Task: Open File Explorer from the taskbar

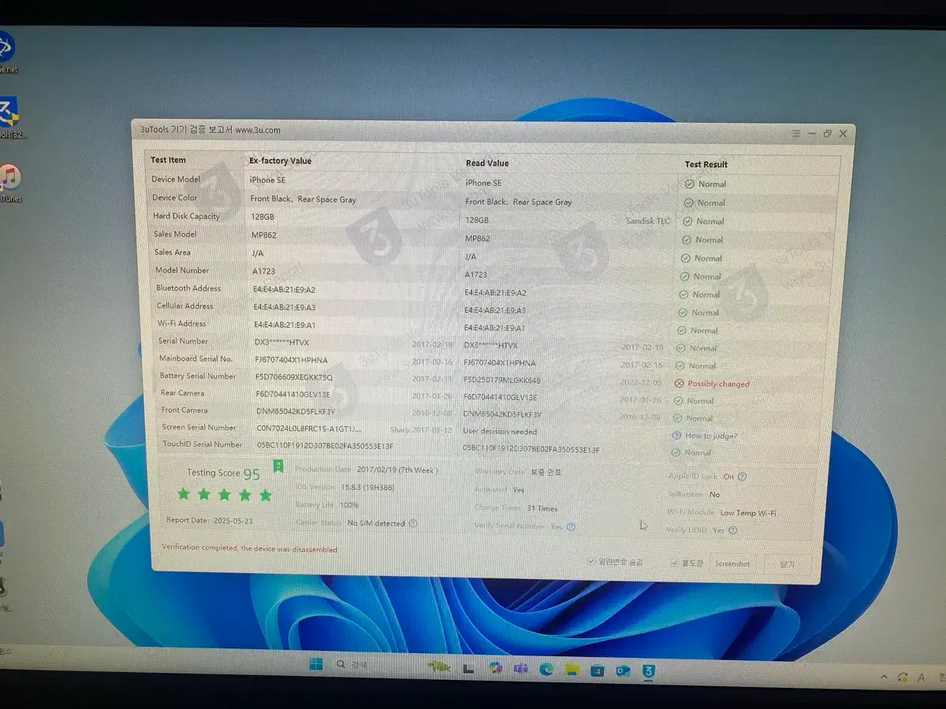Action: pyautogui.click(x=572, y=670)
